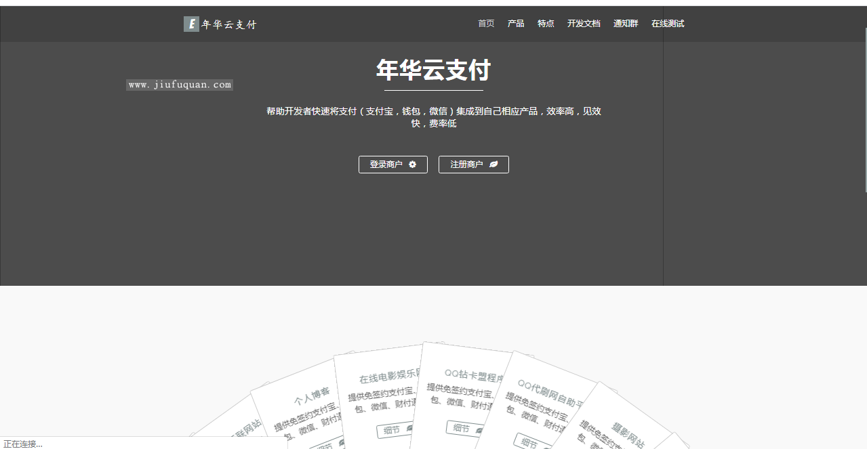Click 细节 button on QQ钻卡盟 card
Screen dimensions: 867x449
[x=466, y=428]
